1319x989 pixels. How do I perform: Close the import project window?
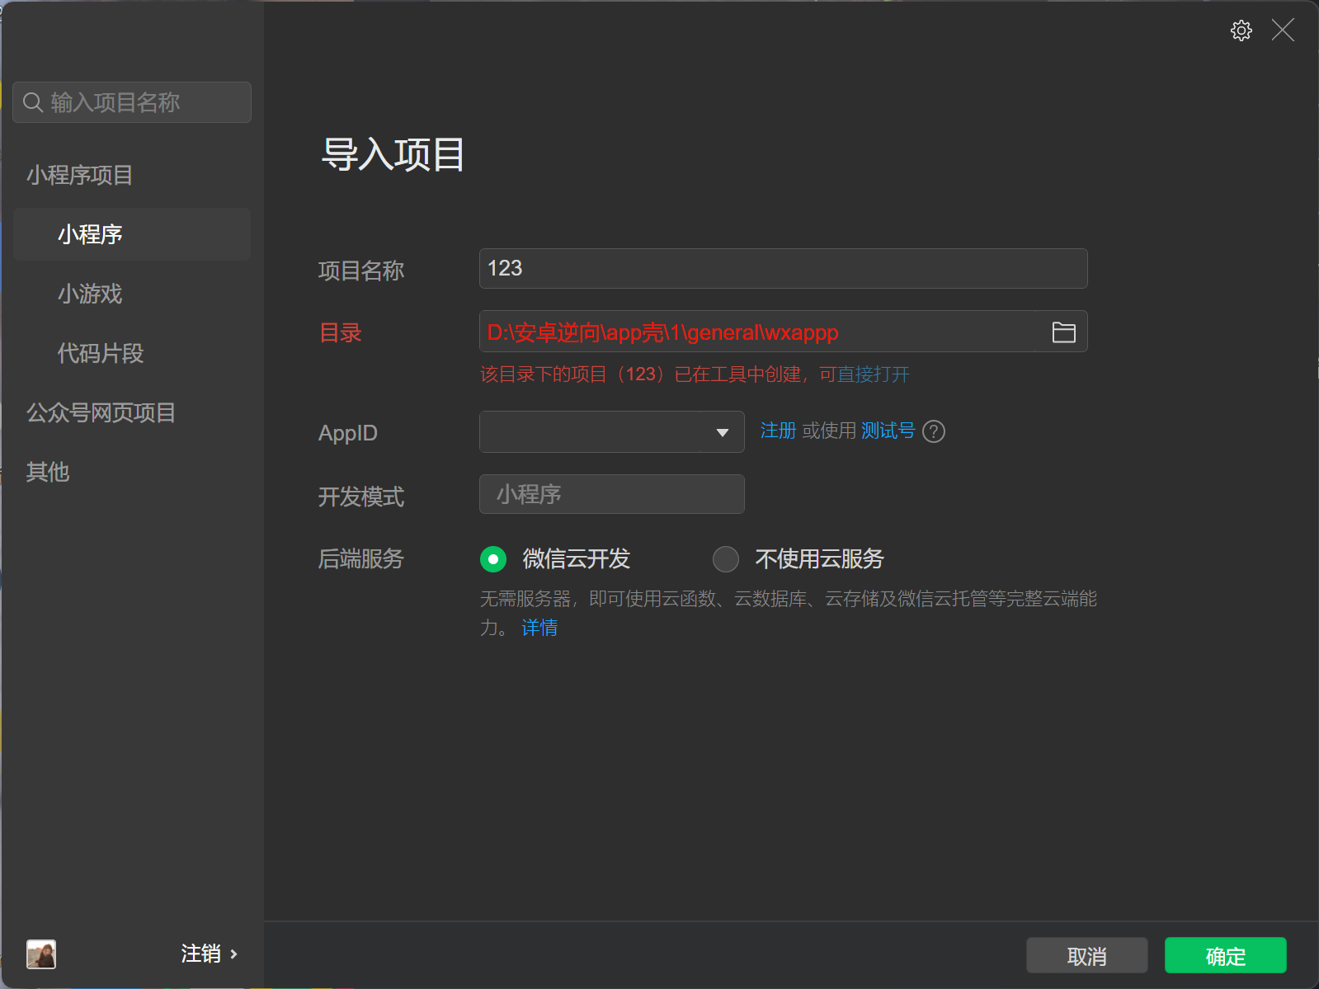tap(1283, 31)
